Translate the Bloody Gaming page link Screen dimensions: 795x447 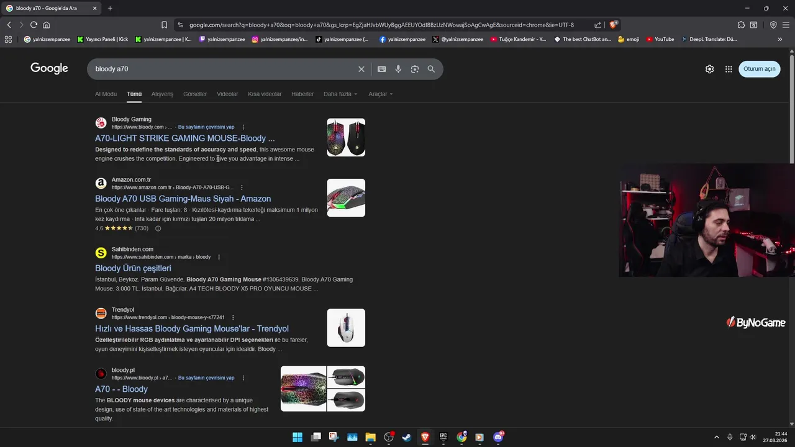[x=206, y=127]
